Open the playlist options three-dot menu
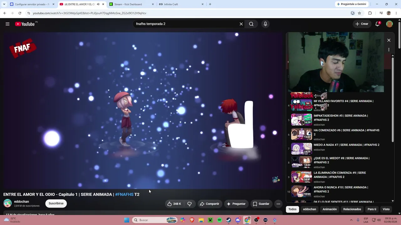The height and width of the screenshot is (225, 401). (389, 50)
